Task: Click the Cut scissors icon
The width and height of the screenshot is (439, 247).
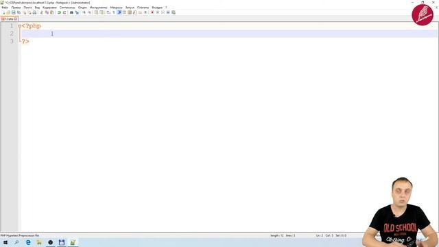Action: pos(41,12)
